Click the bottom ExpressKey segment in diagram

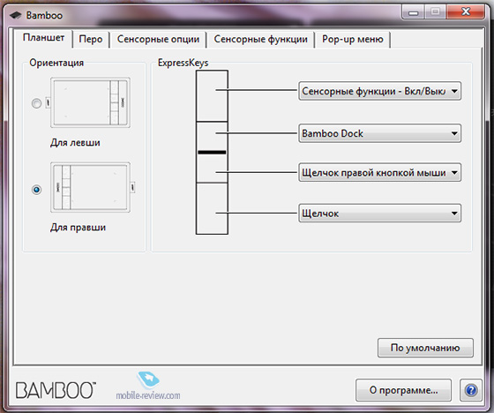tap(212, 208)
